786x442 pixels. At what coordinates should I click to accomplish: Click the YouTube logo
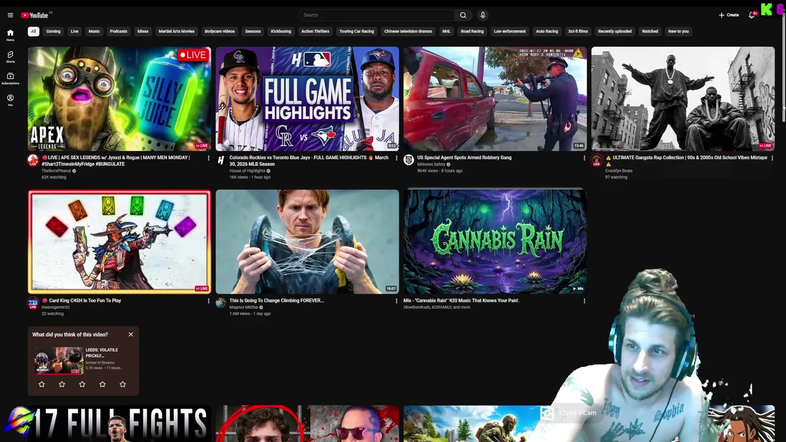pos(35,15)
